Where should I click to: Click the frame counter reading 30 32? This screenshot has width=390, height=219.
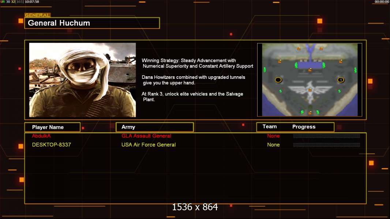(11, 2)
